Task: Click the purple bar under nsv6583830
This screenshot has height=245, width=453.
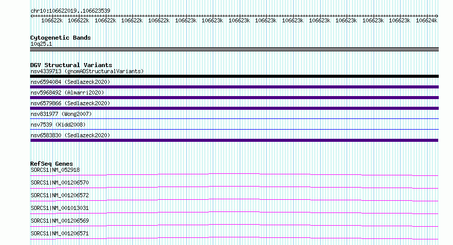Action: 234,140
